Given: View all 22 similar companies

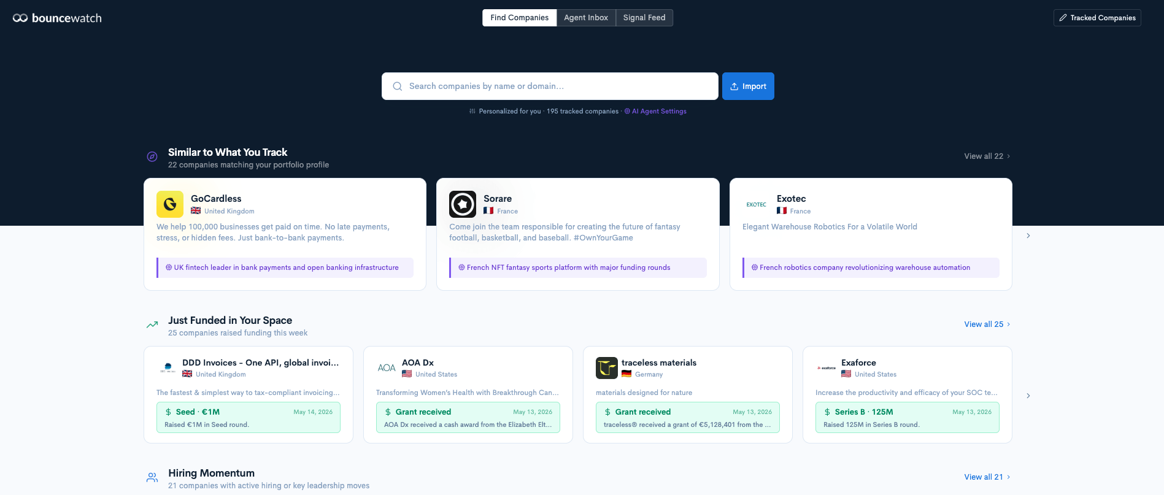Looking at the screenshot, I should (987, 156).
